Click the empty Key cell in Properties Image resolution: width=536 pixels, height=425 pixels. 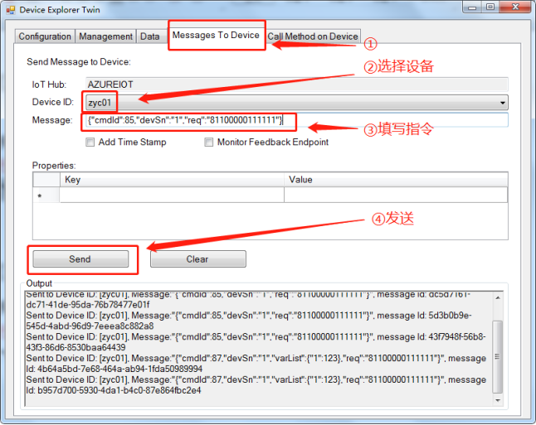click(x=171, y=196)
